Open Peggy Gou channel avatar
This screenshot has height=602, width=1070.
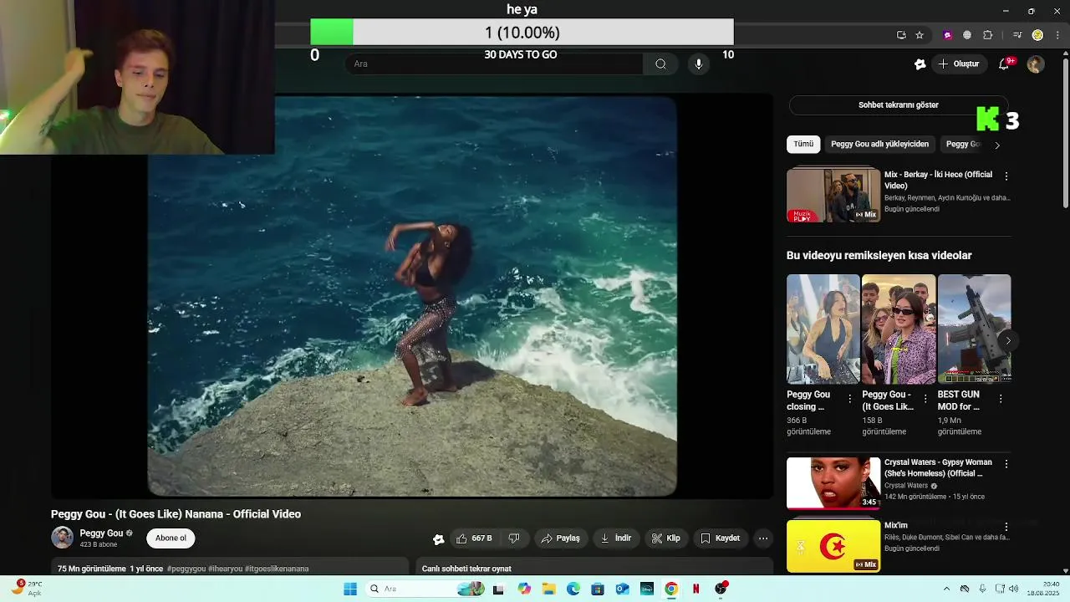(x=62, y=538)
